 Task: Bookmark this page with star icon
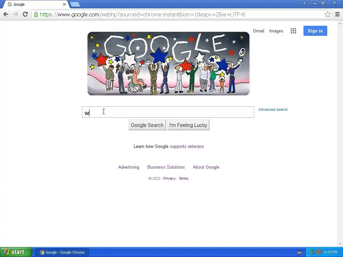(328, 14)
